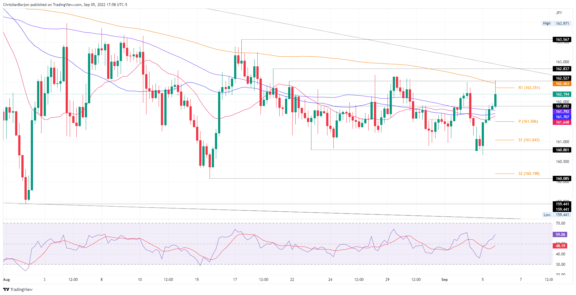Click the 163.000 price axis tick
576x295 pixels.
click(562, 62)
